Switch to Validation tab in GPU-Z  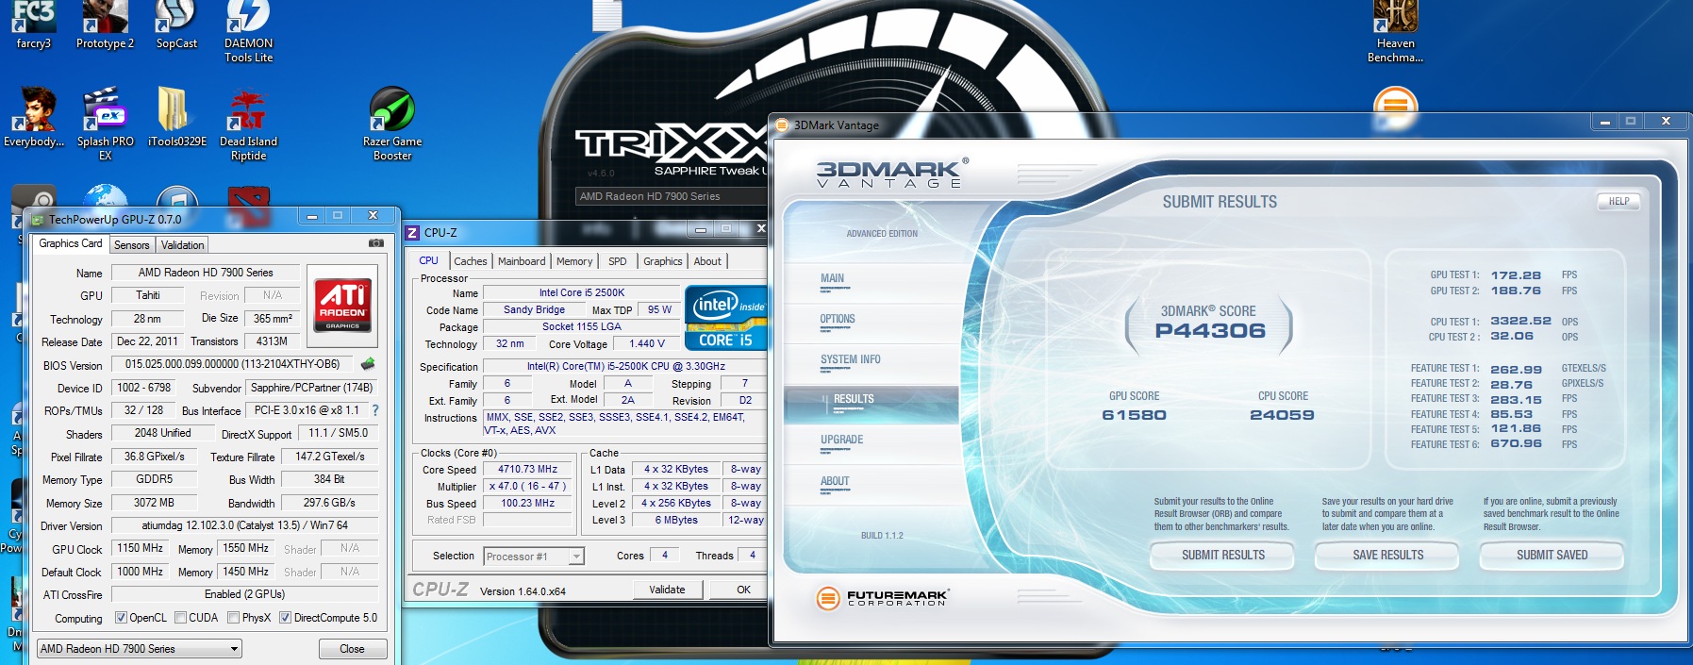click(183, 245)
